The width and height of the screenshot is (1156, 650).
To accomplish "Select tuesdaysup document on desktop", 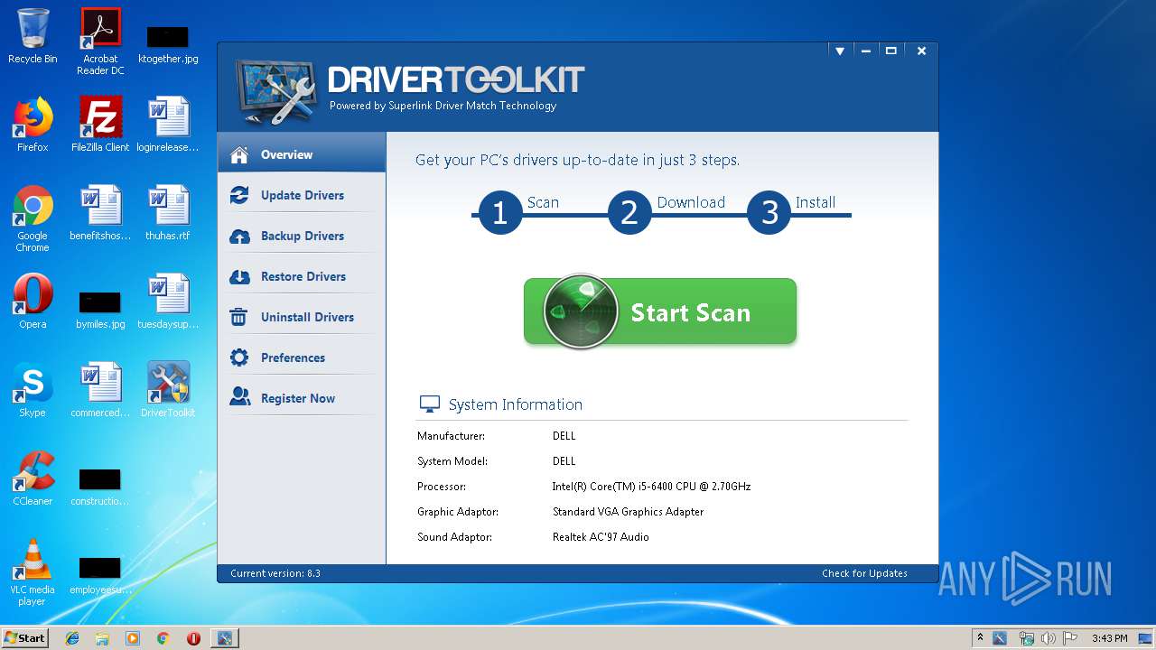I will click(168, 302).
